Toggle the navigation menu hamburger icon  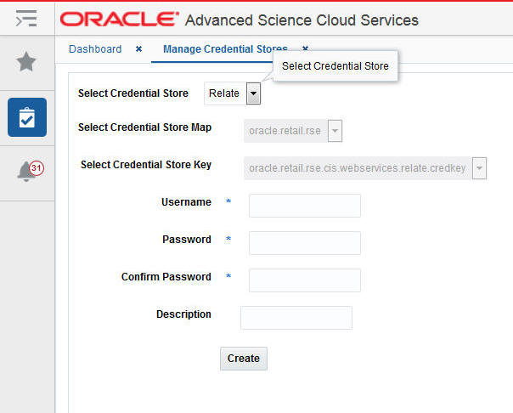26,19
